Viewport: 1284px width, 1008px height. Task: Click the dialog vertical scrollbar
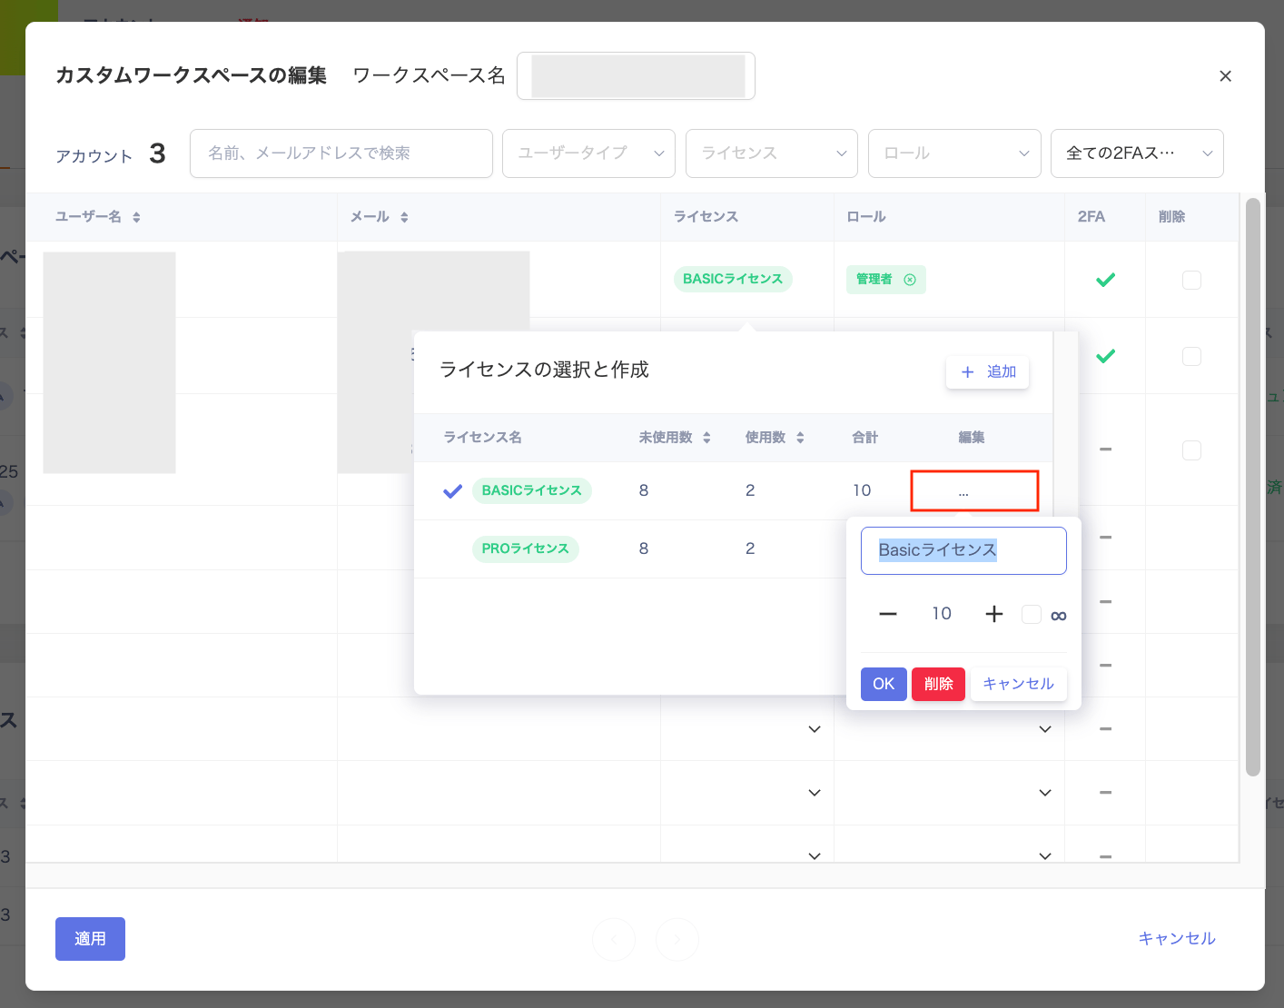(1253, 487)
